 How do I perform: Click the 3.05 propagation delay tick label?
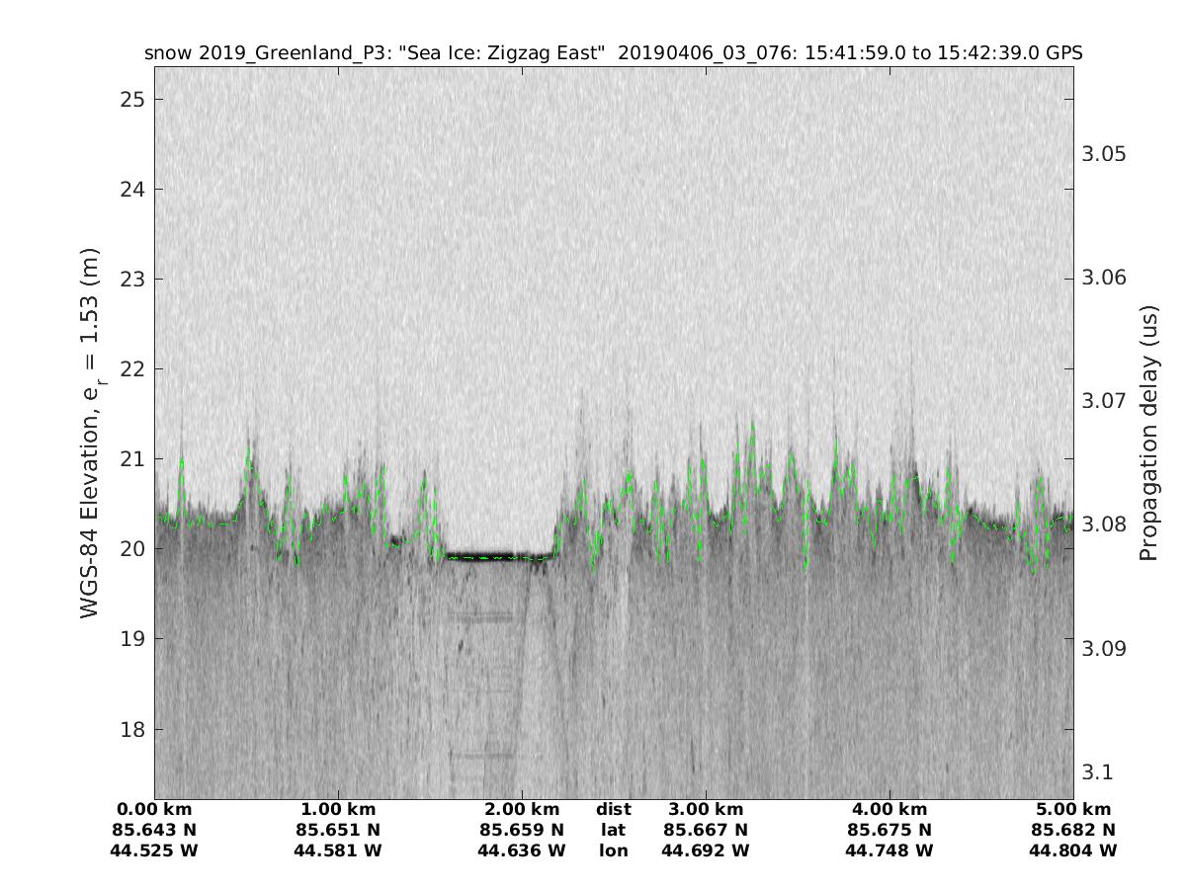click(x=1104, y=154)
